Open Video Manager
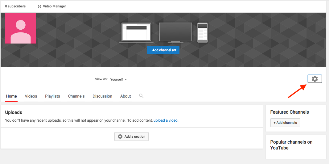 (x=51, y=6)
